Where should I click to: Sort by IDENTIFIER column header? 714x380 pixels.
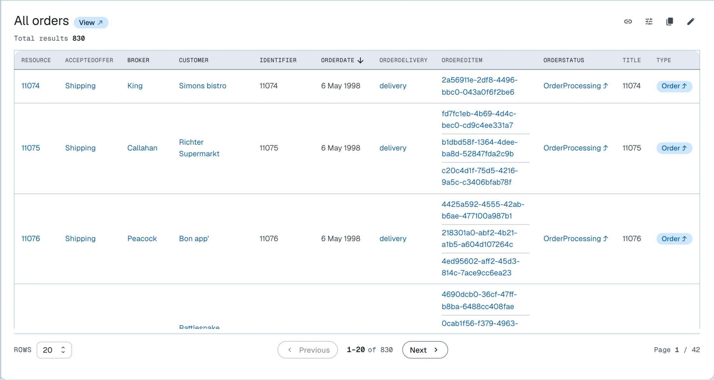pyautogui.click(x=278, y=60)
